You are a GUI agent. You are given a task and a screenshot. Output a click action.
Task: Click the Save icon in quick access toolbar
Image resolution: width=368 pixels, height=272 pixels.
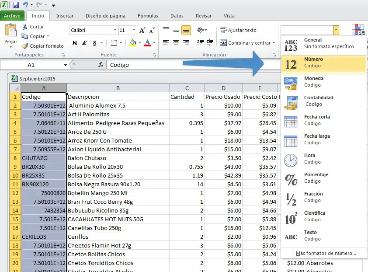[16, 5]
